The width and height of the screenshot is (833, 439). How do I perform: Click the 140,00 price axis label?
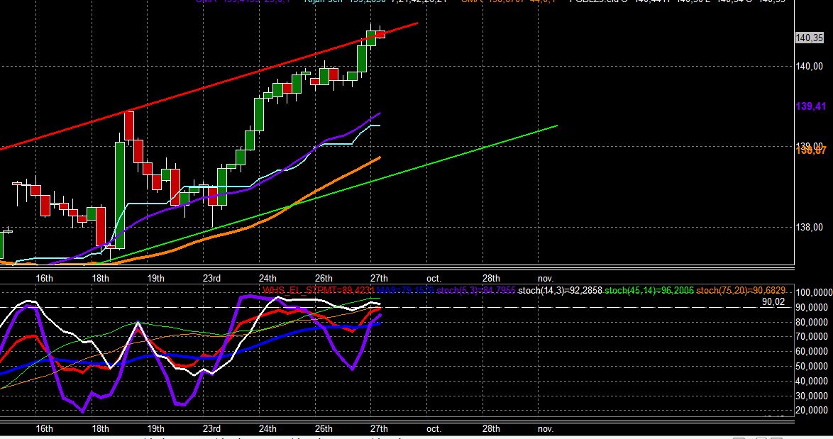click(x=809, y=66)
